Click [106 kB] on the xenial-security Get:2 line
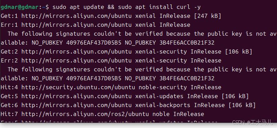The width and height of the screenshot is (277, 128). (x=238, y=52)
